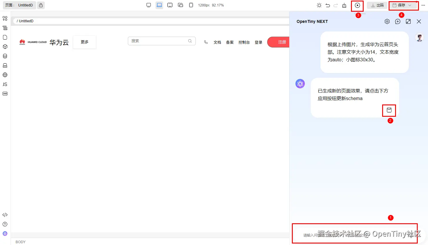Select the tablet viewport size

pyautogui.click(x=170, y=5)
